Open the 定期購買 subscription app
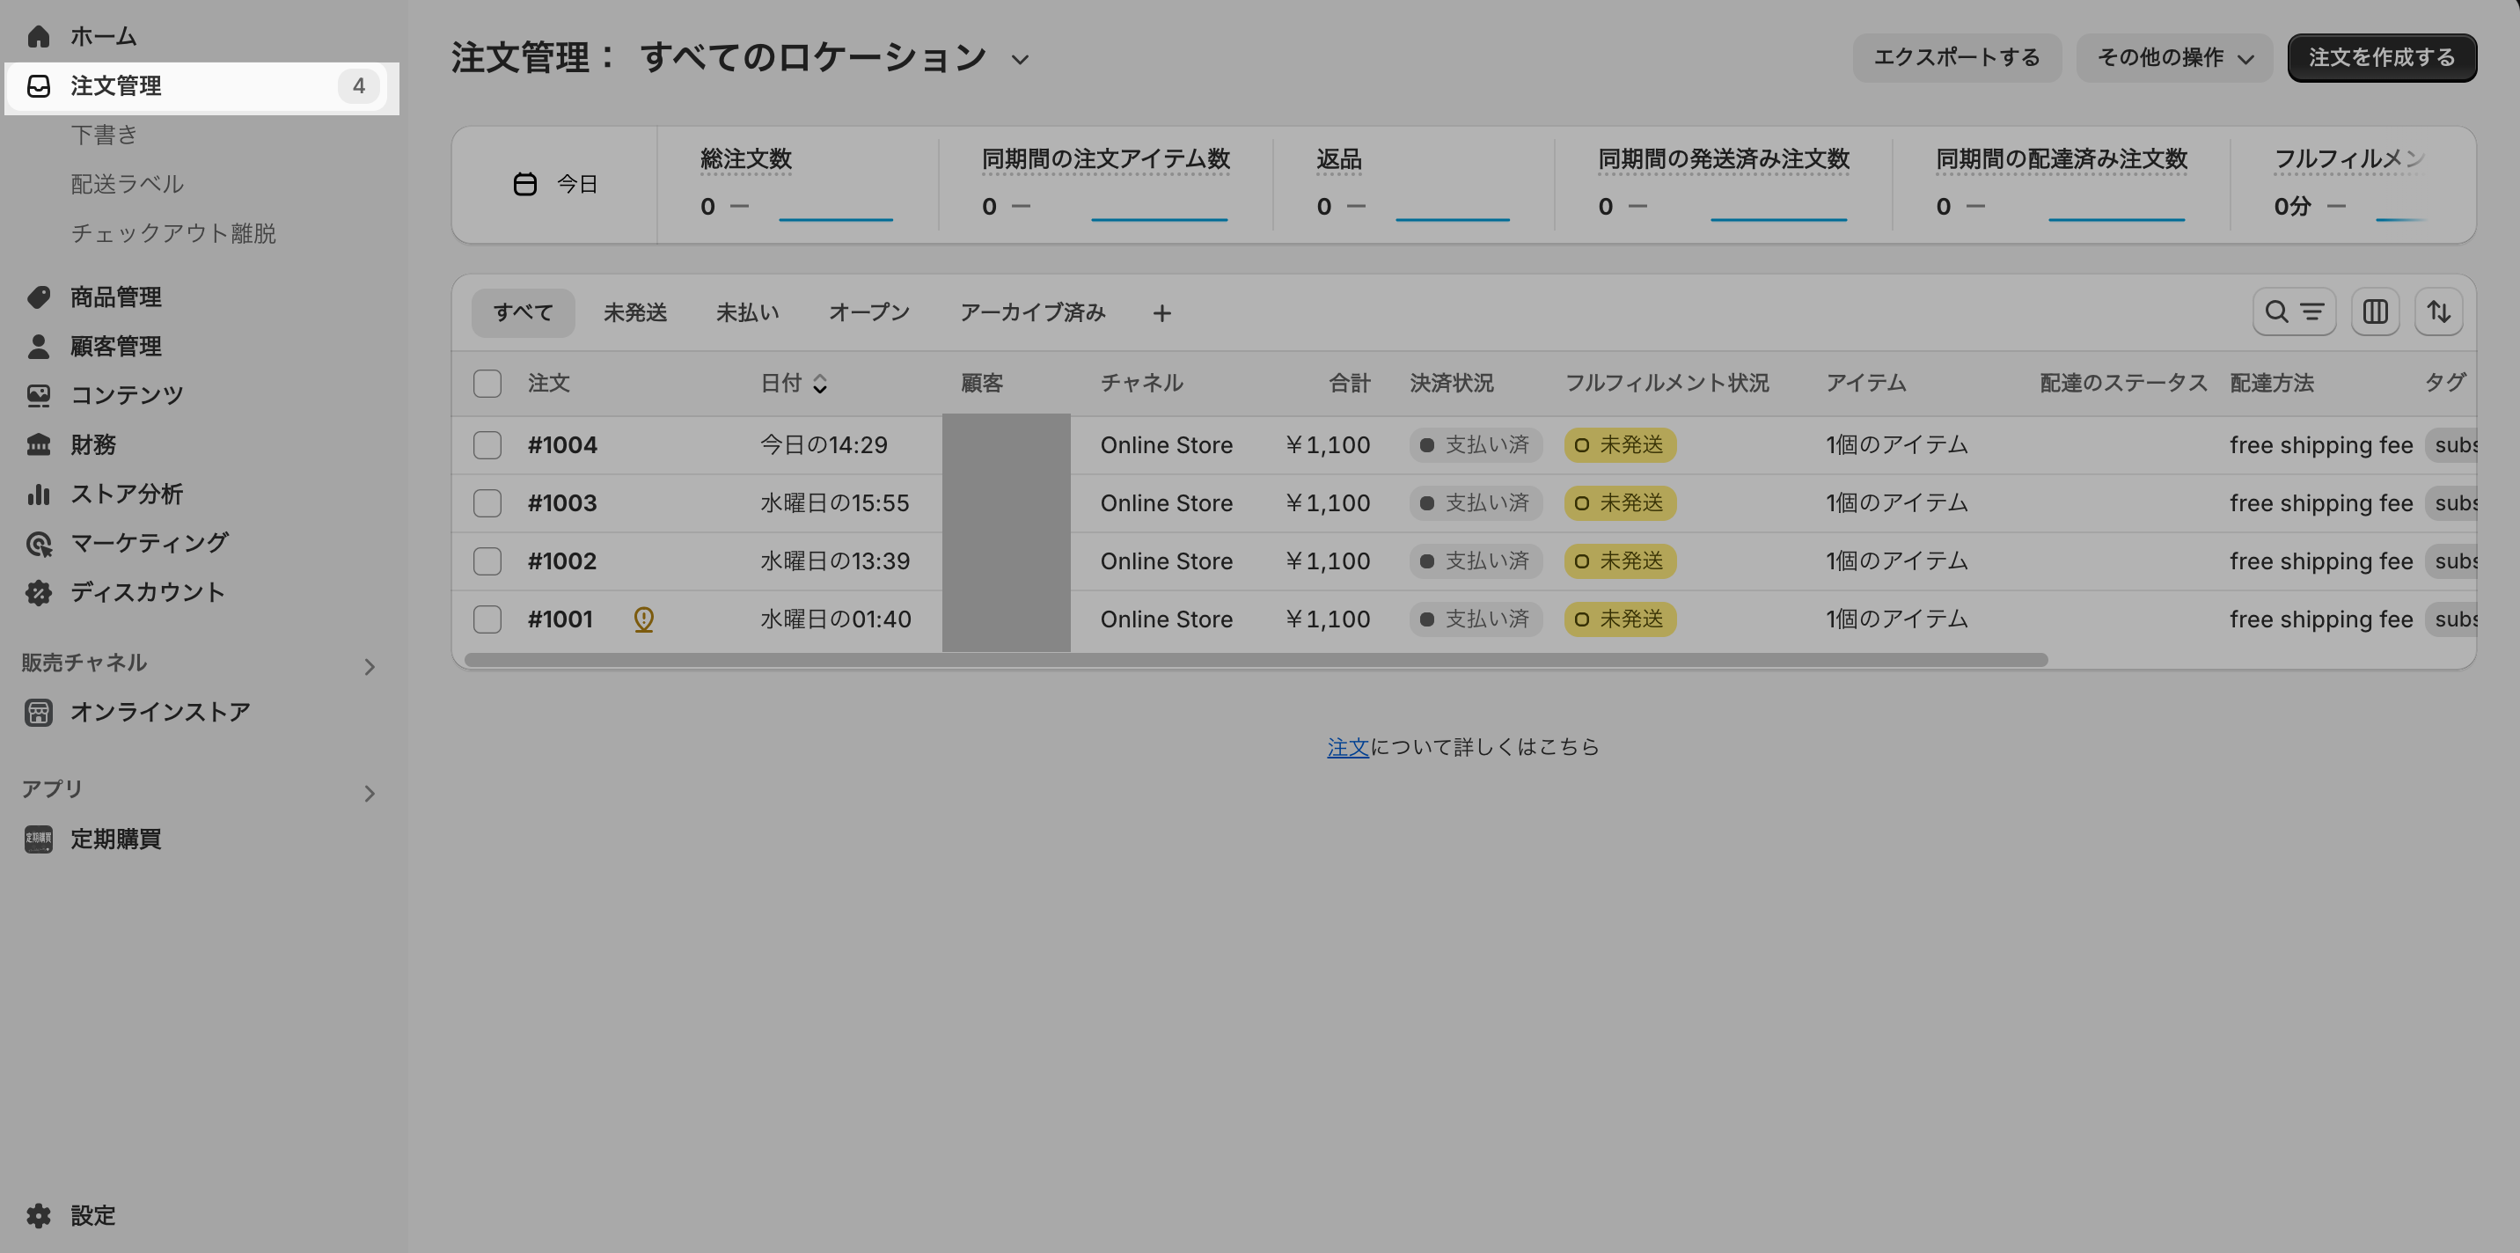Viewport: 2520px width, 1253px height. point(115,839)
